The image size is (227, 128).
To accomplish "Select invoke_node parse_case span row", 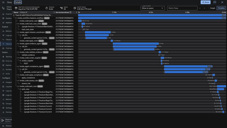I will (119, 21).
